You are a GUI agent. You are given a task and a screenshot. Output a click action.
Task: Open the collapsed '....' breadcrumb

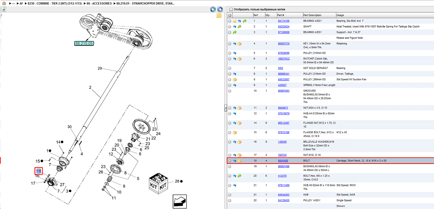(x=13, y=3)
